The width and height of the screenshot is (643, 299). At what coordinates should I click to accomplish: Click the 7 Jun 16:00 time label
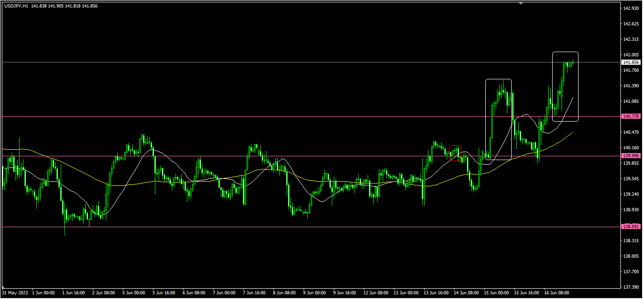pyautogui.click(x=255, y=293)
